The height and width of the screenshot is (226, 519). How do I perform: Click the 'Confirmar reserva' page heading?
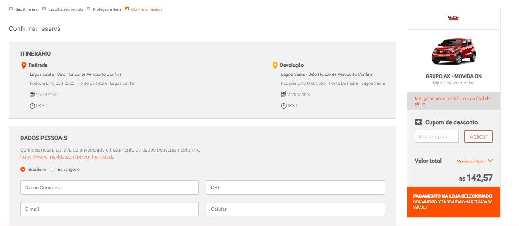click(x=35, y=29)
